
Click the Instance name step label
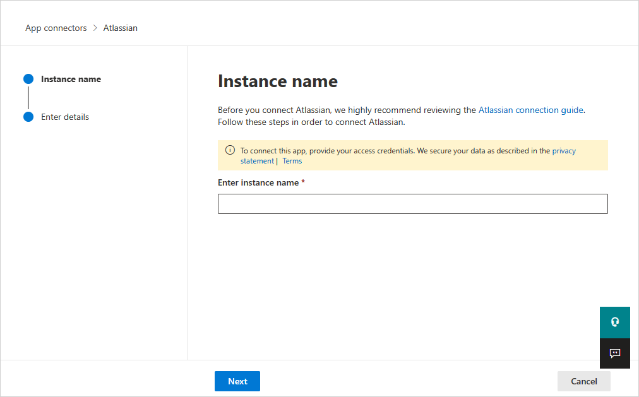(71, 79)
